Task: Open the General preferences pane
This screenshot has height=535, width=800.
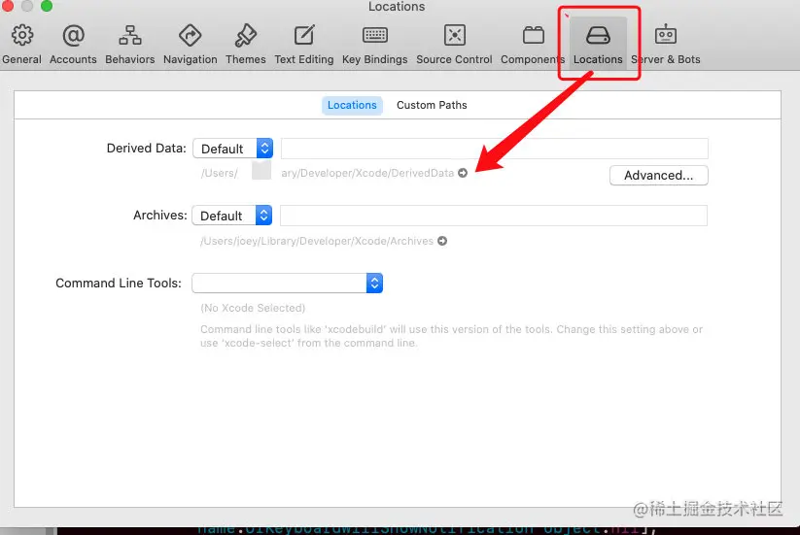Action: (21, 45)
